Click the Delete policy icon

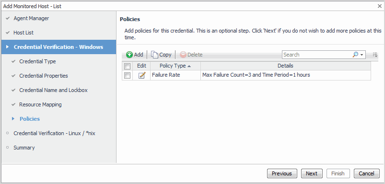tap(183, 55)
